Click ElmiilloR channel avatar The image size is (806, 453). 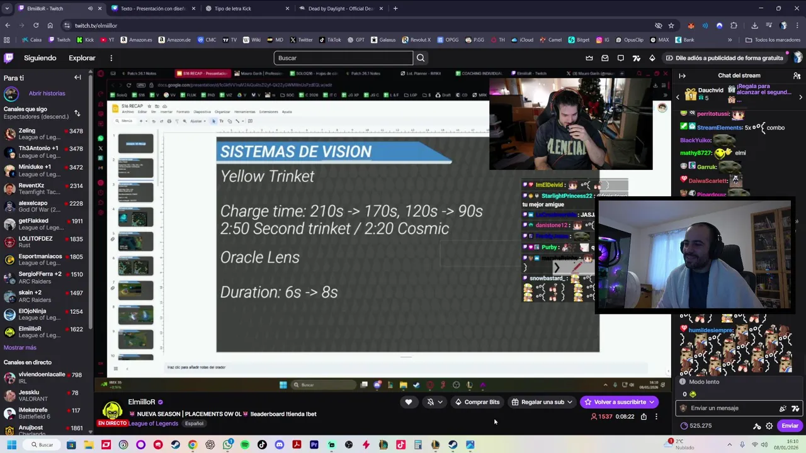tap(112, 410)
